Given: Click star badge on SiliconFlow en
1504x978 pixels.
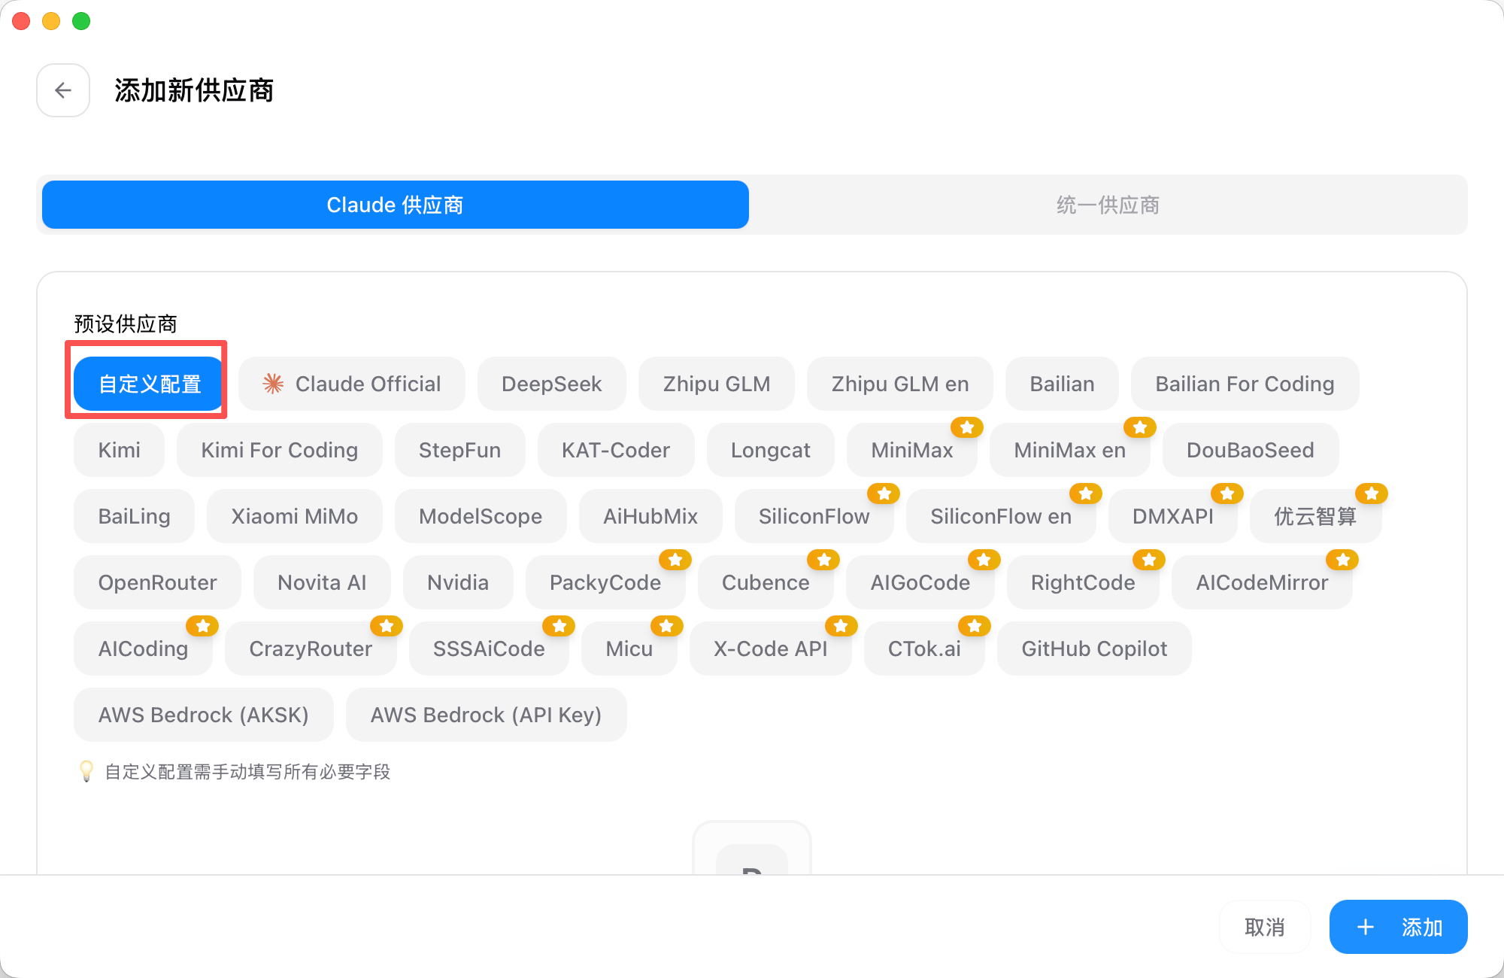Looking at the screenshot, I should [x=1086, y=494].
